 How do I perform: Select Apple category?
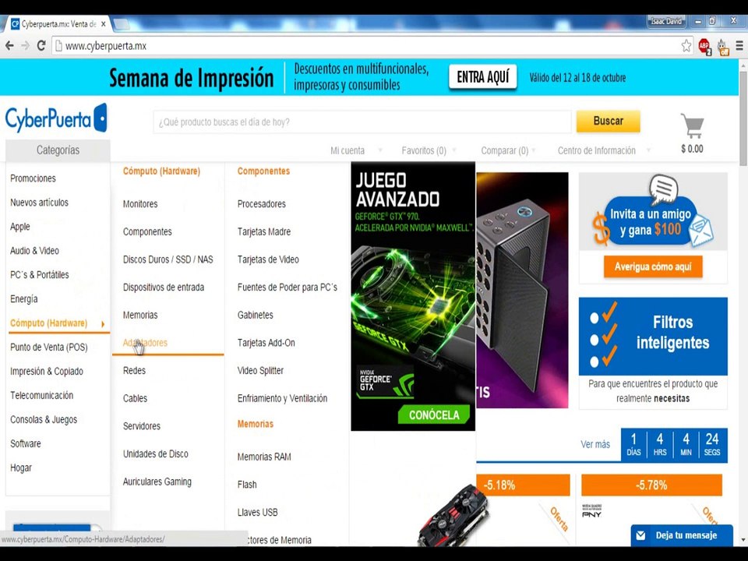[x=20, y=227]
